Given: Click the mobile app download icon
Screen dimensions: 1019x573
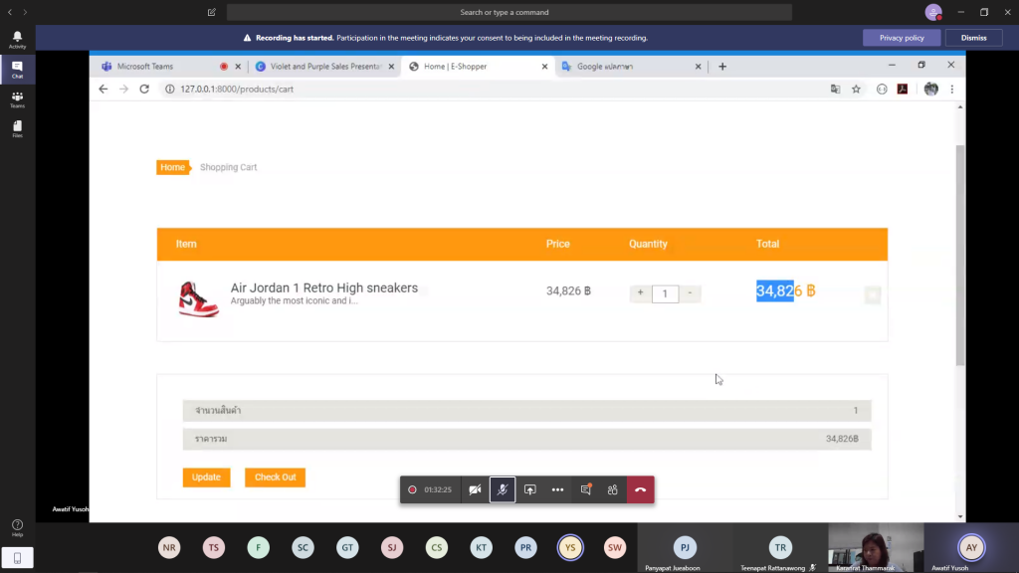Looking at the screenshot, I should coord(17,558).
